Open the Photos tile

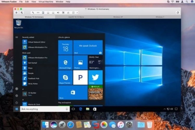pos(80,62)
